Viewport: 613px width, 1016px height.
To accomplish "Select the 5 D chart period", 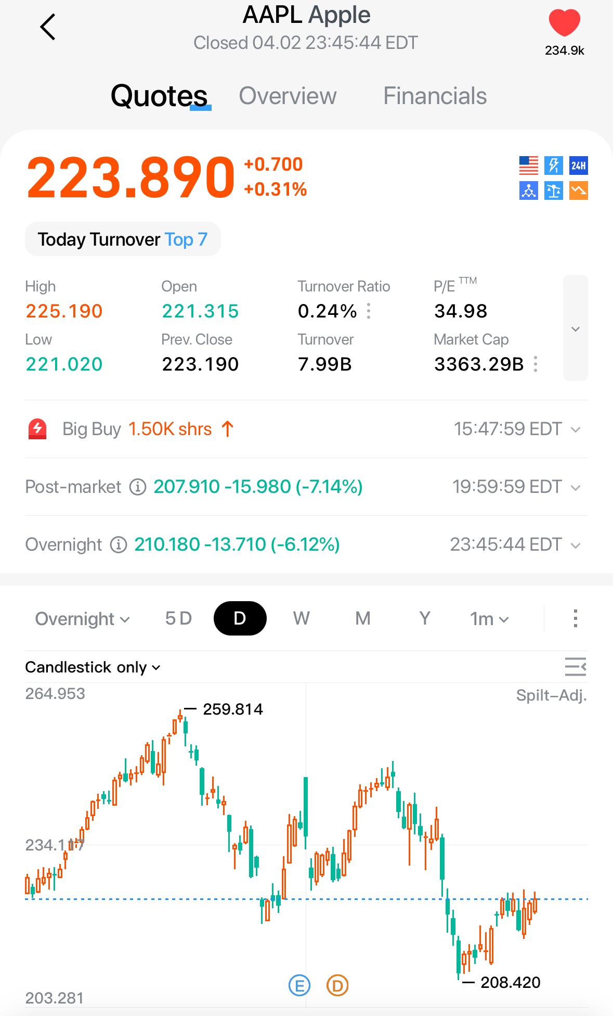I will coord(178,618).
